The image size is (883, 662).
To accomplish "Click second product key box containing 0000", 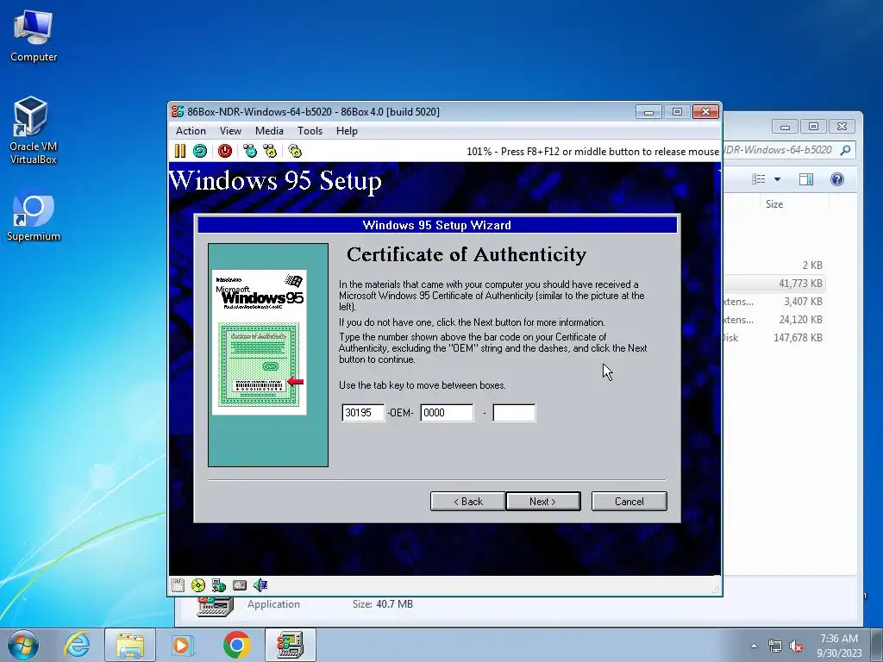I will tap(447, 413).
